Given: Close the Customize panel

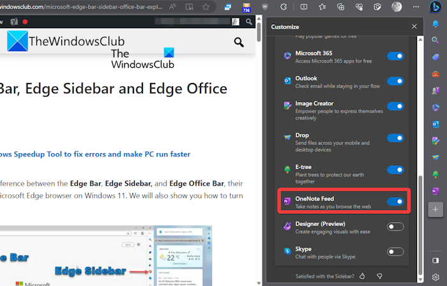Looking at the screenshot, I should (x=414, y=26).
